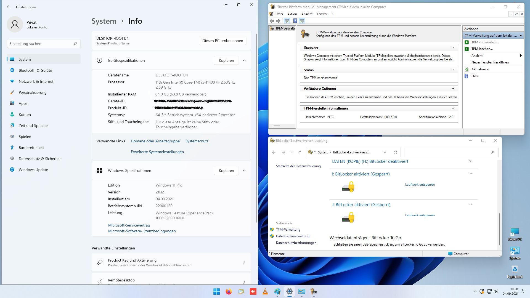The width and height of the screenshot is (530, 298).
Task: Click the search box in BitLocker window
Action: click(x=451, y=152)
